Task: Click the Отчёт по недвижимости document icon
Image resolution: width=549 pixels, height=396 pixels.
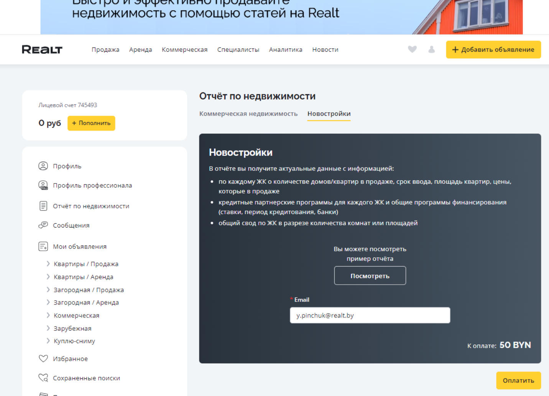Action: pyautogui.click(x=43, y=206)
